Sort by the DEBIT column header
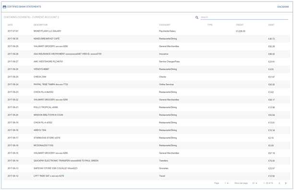 [x=271, y=25]
